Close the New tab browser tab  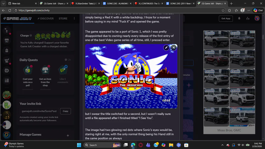coord(36,3)
